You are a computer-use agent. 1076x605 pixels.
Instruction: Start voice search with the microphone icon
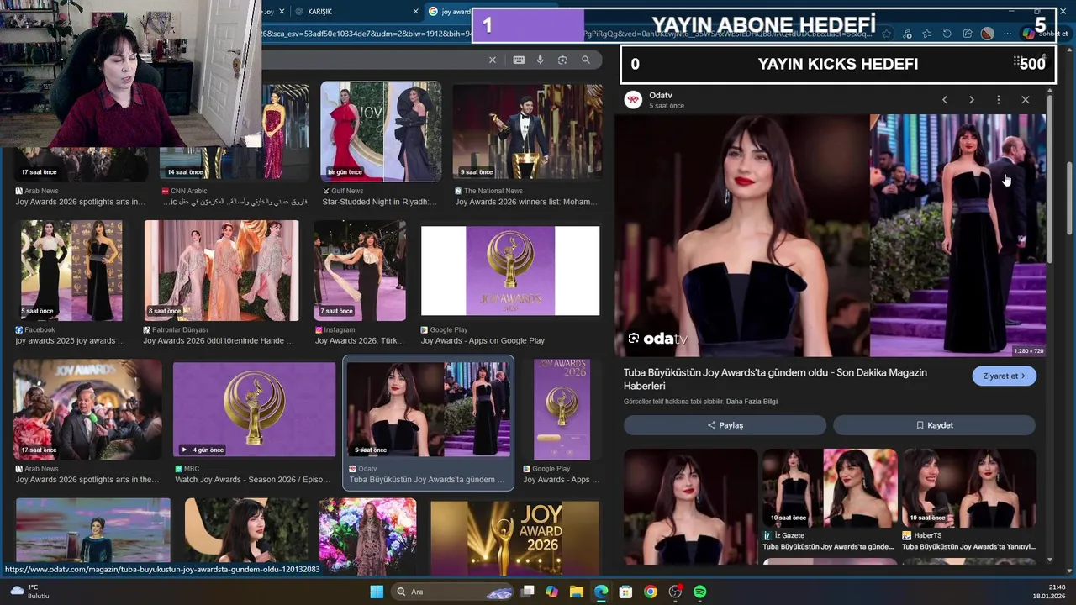tap(541, 60)
